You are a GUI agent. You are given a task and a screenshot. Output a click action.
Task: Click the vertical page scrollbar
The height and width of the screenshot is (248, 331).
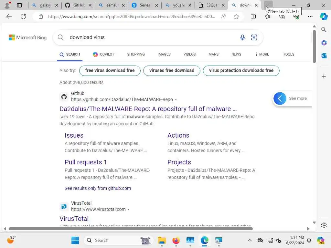click(x=314, y=46)
